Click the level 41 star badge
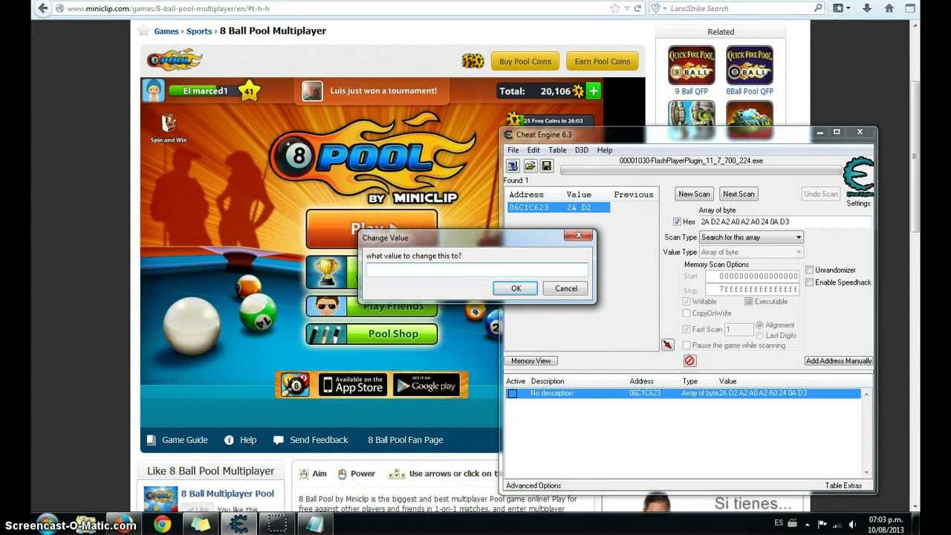This screenshot has height=535, width=951. point(249,91)
